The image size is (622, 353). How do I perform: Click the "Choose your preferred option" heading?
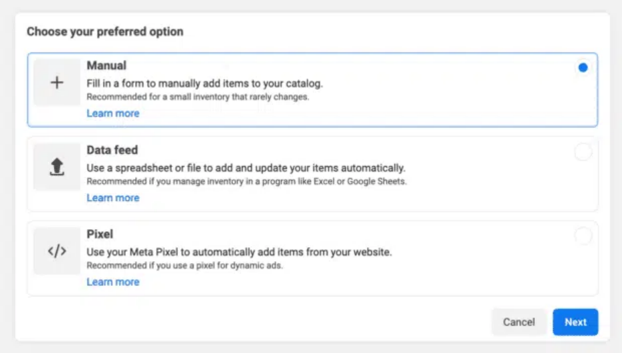tap(105, 31)
